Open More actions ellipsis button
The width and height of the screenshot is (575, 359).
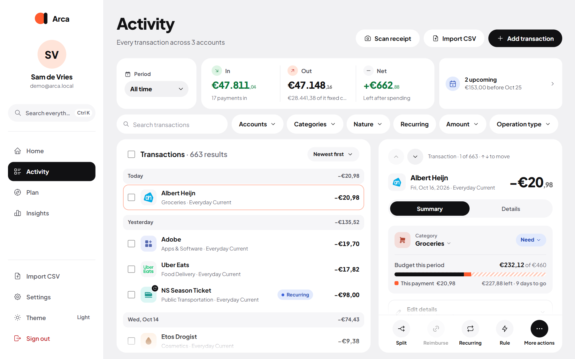[539, 329]
